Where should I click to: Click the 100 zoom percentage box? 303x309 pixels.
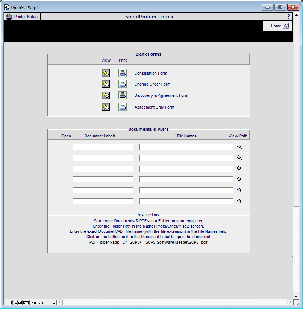coord(8,303)
